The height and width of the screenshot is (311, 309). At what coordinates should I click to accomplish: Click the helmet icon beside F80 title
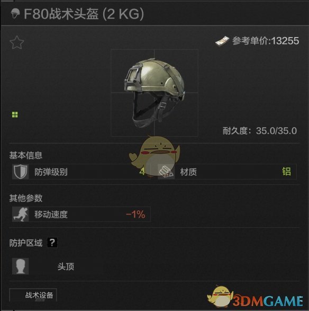coord(15,13)
